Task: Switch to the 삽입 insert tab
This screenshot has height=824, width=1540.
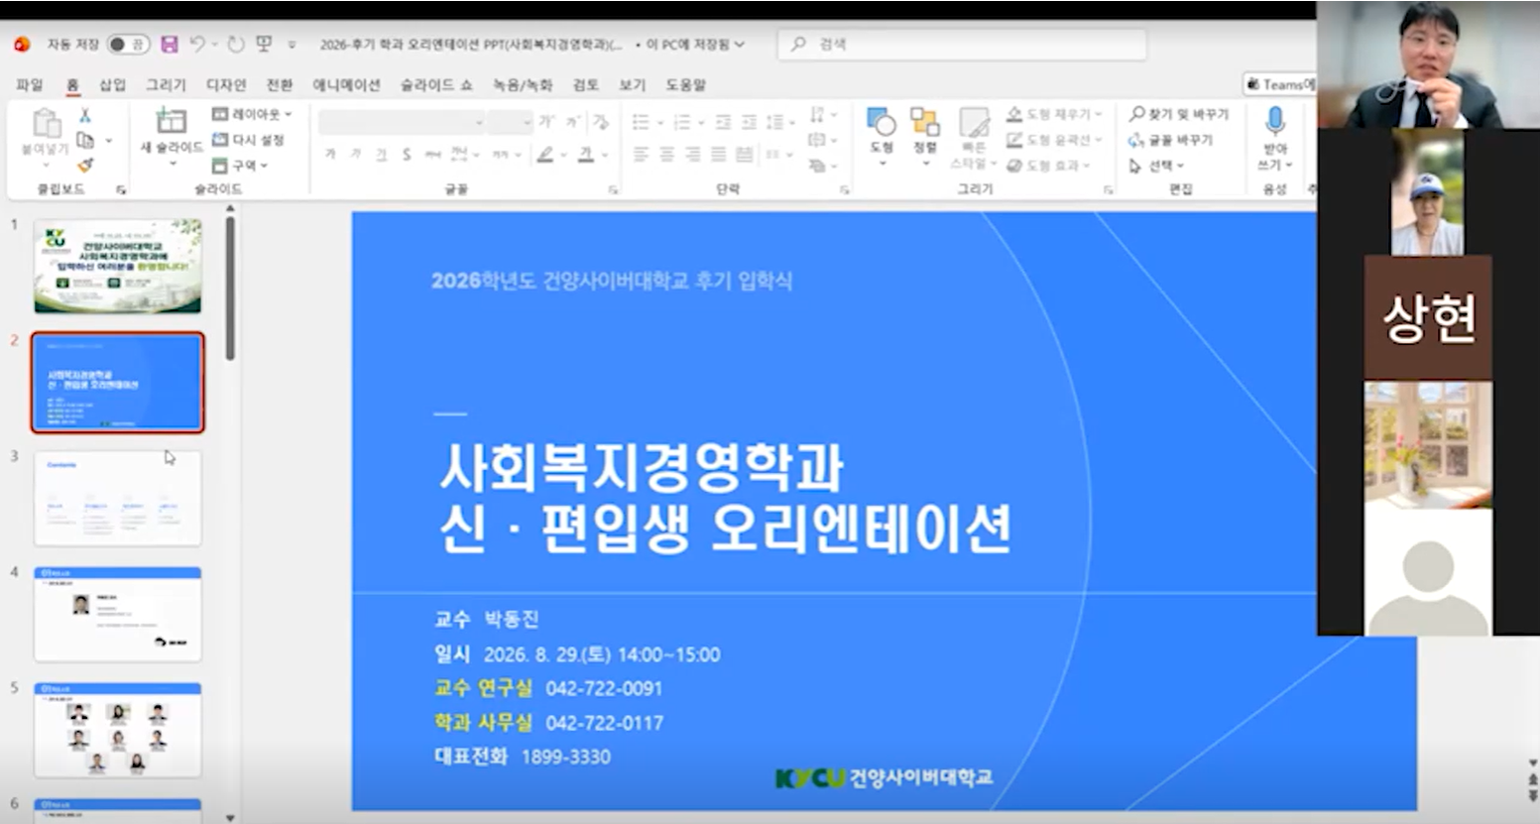Action: pyautogui.click(x=112, y=85)
